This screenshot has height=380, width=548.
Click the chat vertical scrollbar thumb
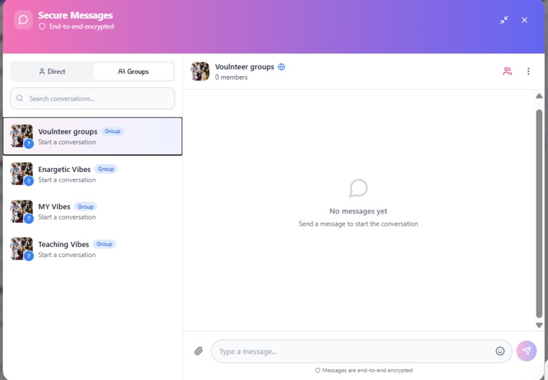coord(539,213)
